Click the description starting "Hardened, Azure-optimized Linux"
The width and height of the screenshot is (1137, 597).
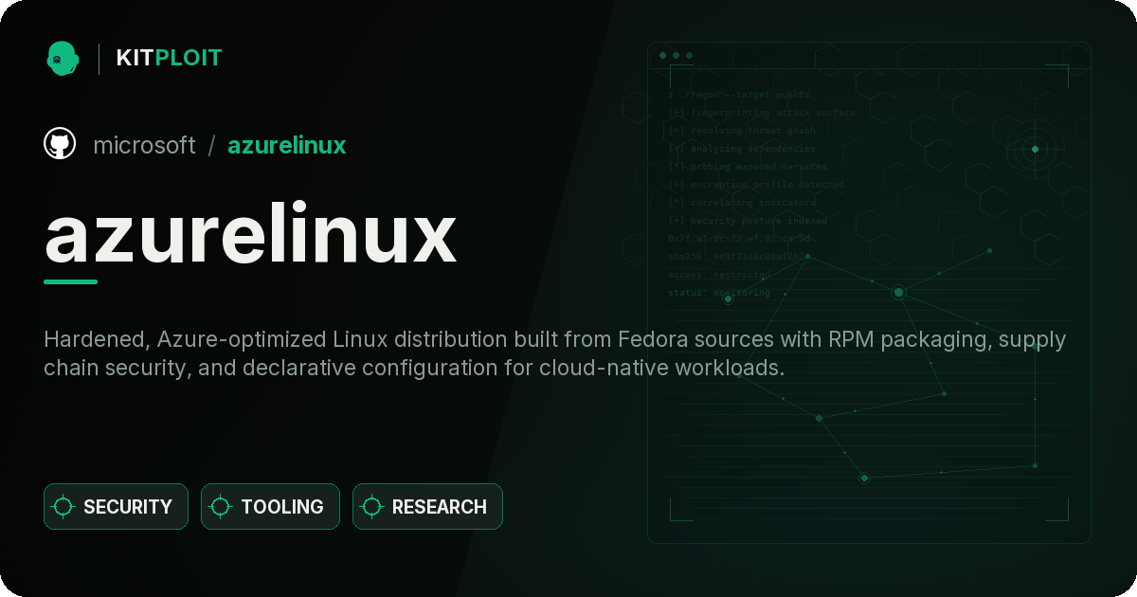click(555, 353)
